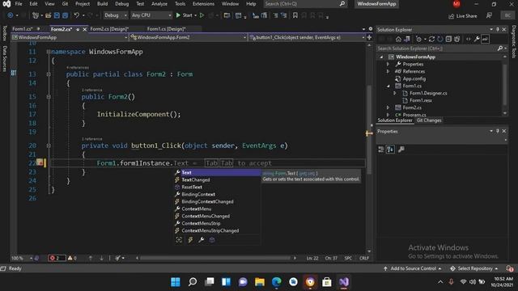Toggle Categorized view in Properties panel

pyautogui.click(x=381, y=150)
